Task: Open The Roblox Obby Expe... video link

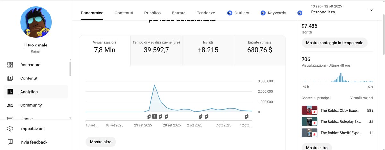Action: coord(340,111)
